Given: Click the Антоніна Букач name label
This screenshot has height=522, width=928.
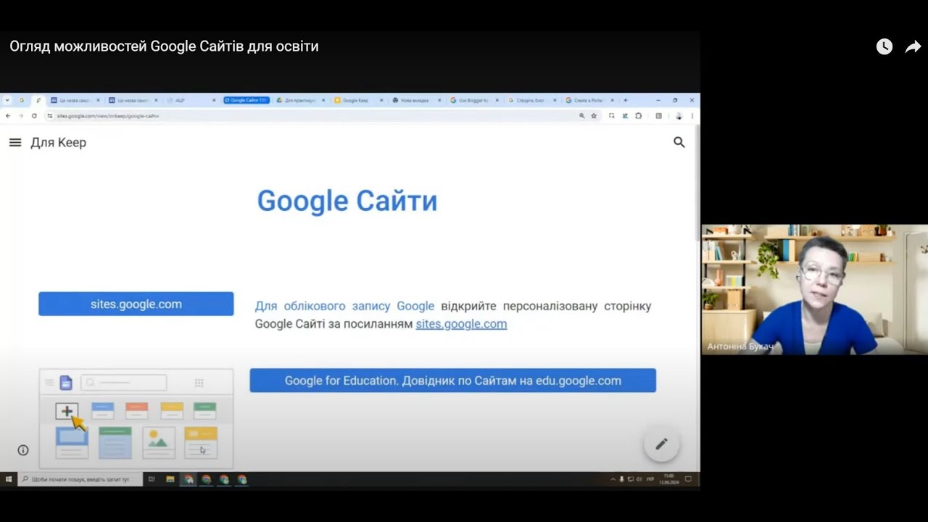Looking at the screenshot, I should [x=740, y=347].
